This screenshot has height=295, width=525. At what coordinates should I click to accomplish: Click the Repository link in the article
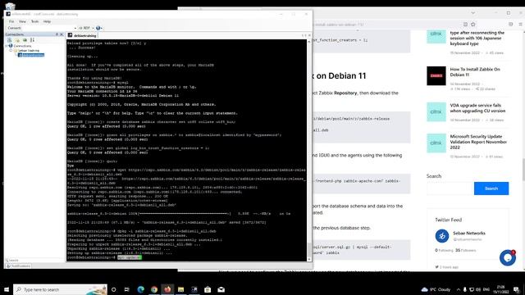[345, 93]
